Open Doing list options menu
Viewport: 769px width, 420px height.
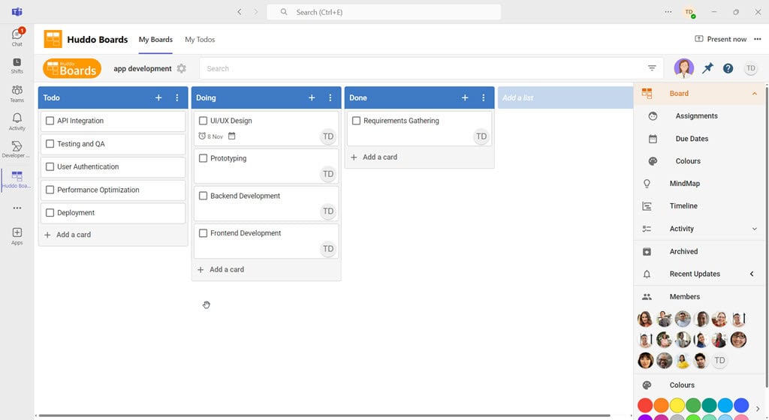click(x=330, y=98)
